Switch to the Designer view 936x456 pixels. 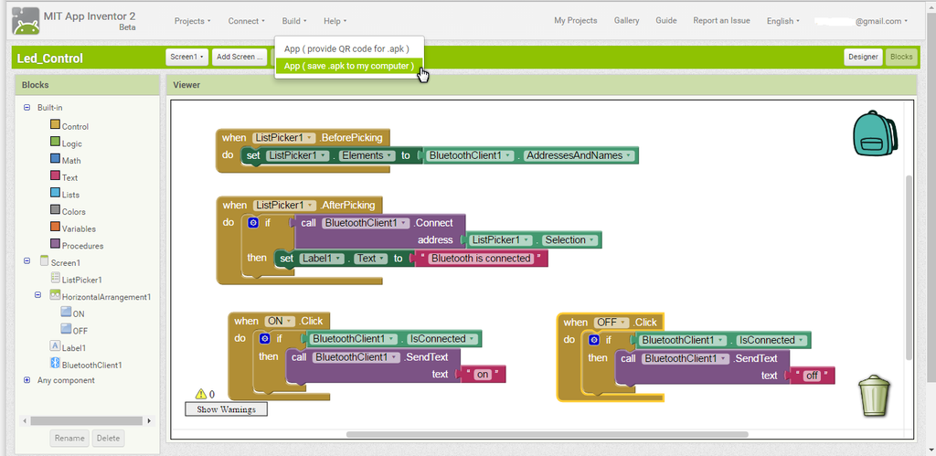863,58
